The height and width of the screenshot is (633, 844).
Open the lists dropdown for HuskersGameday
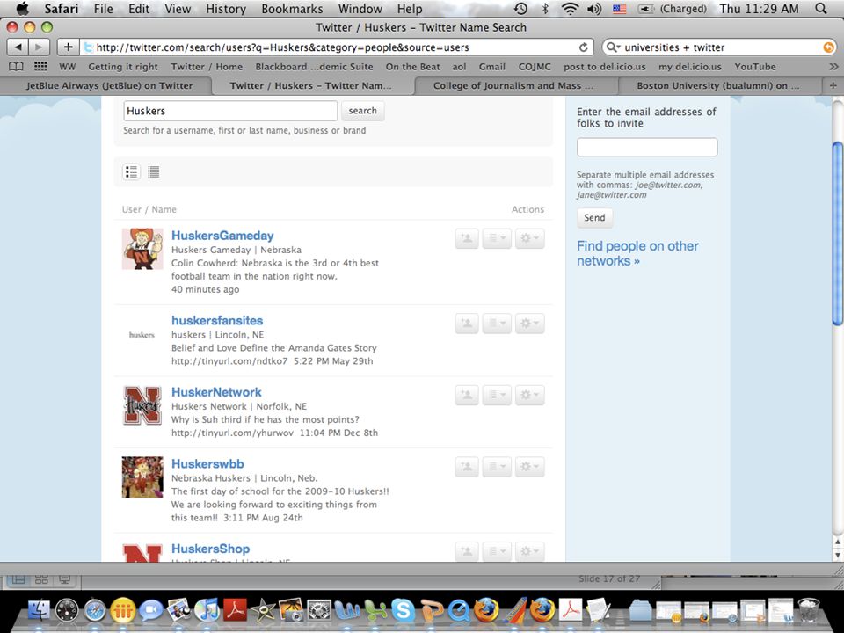[496, 238]
